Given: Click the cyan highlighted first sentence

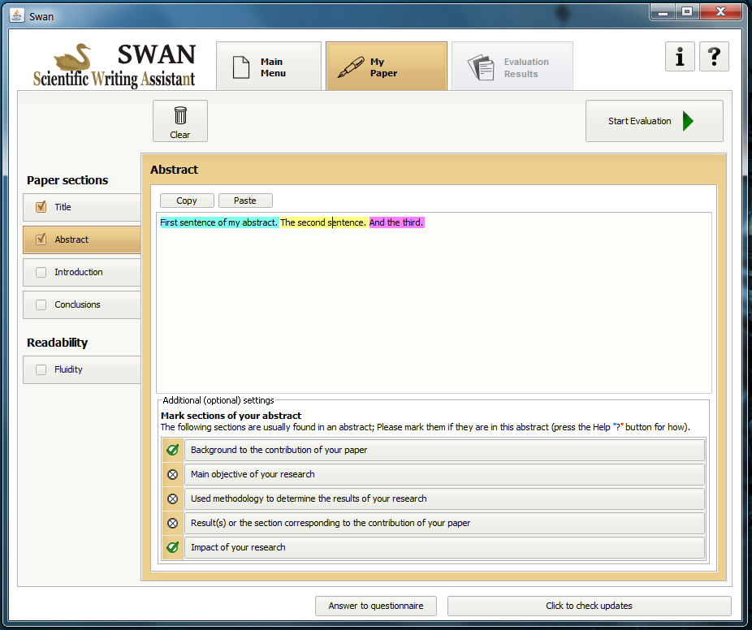Looking at the screenshot, I should pyautogui.click(x=219, y=222).
